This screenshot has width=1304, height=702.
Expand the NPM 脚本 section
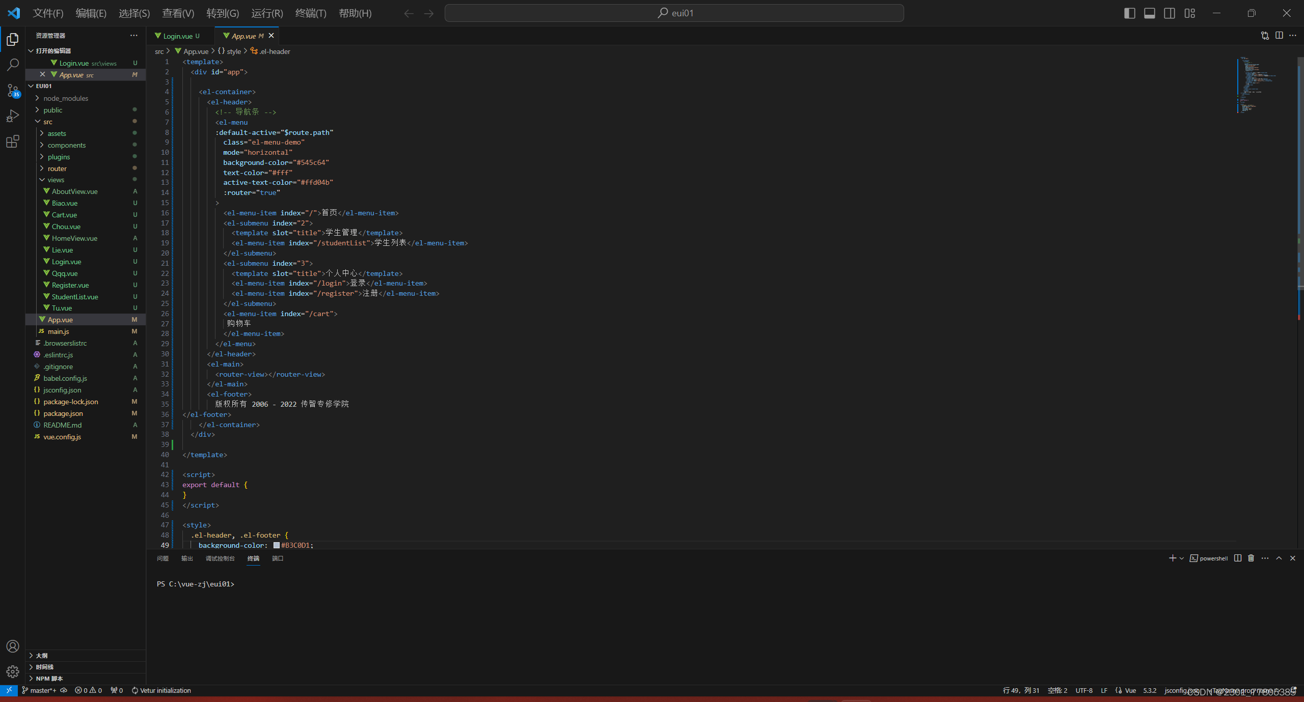pos(49,679)
